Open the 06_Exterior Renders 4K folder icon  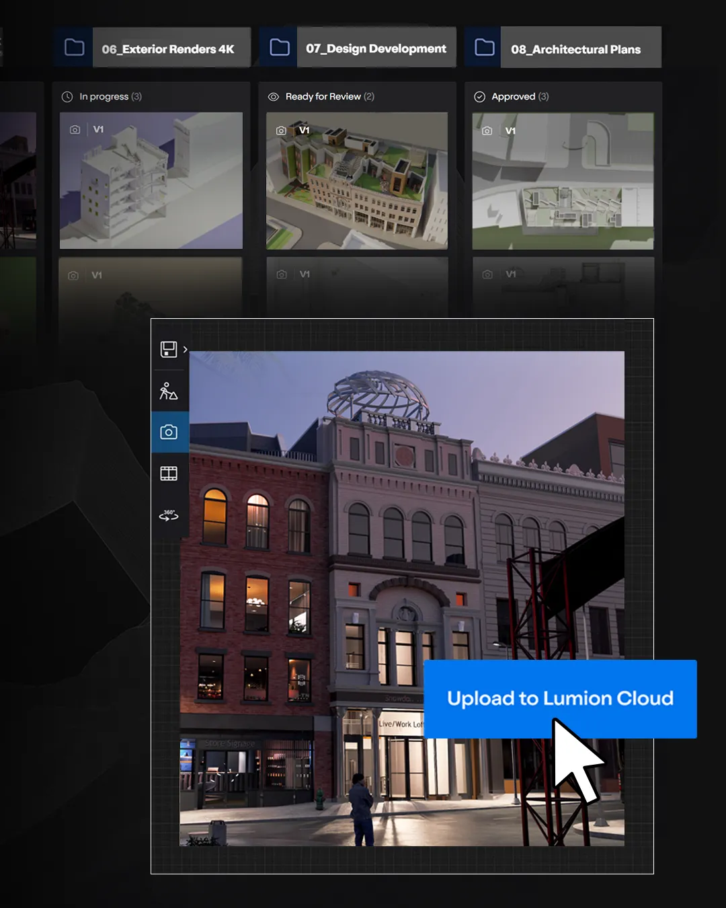coord(74,47)
